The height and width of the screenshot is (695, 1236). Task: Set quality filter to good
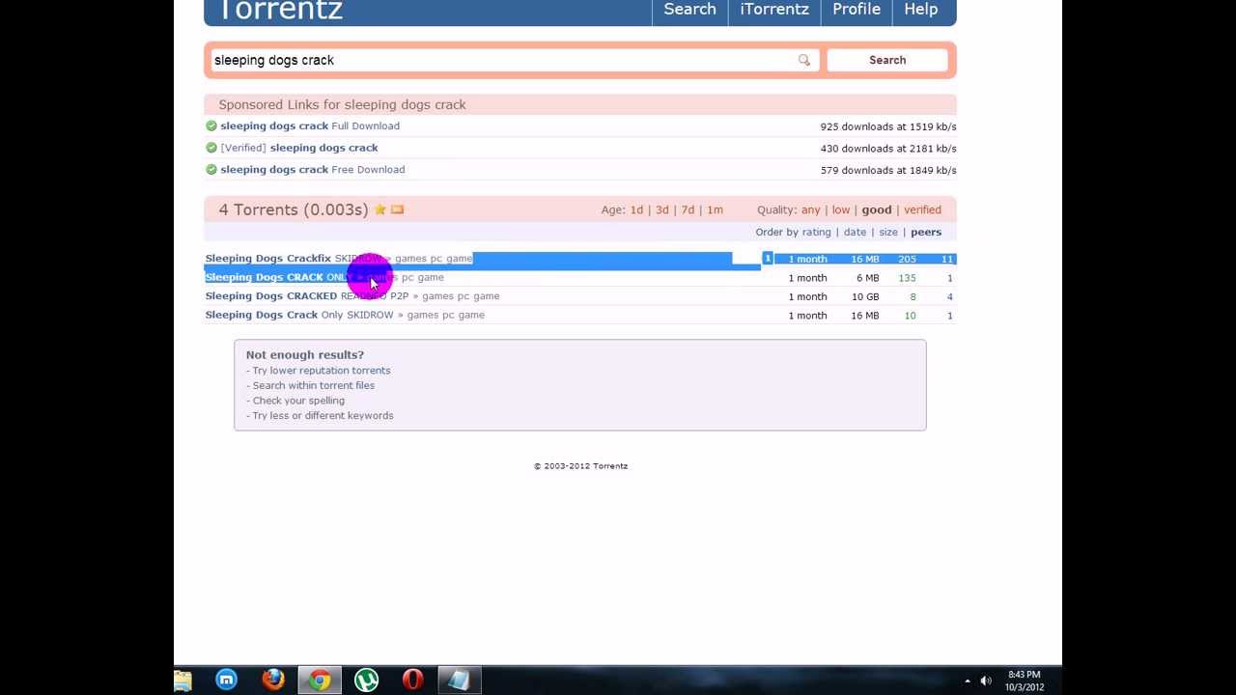pos(876,209)
